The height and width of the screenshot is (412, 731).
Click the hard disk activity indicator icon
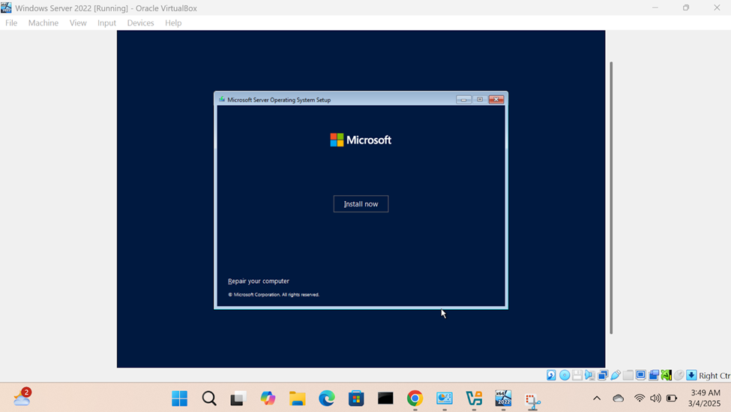pyautogui.click(x=552, y=375)
